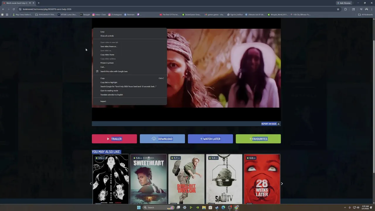Open the games games bookmark

[x=214, y=15]
